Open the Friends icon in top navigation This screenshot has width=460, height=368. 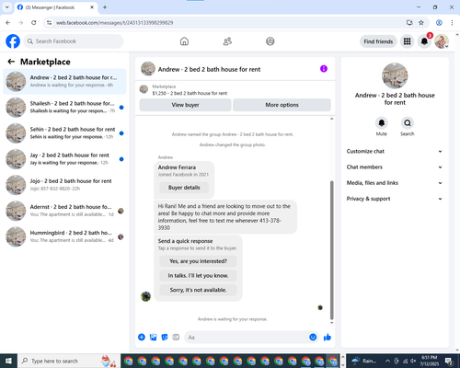point(227,41)
